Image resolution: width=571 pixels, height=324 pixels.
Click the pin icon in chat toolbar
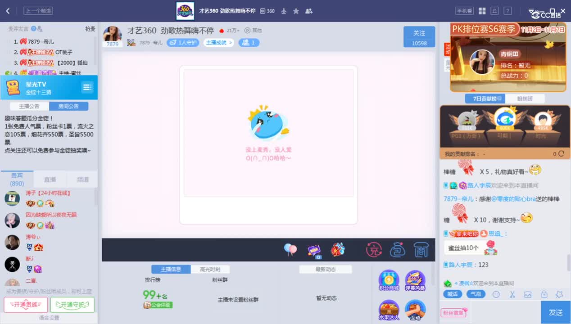pyautogui.click(x=560, y=294)
